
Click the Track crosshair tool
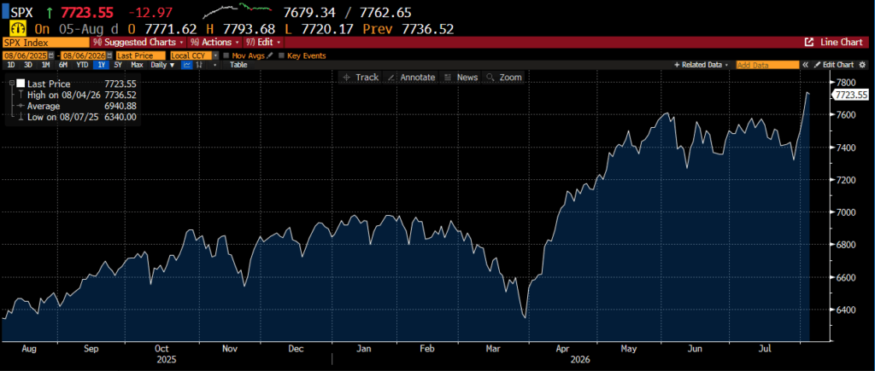360,78
